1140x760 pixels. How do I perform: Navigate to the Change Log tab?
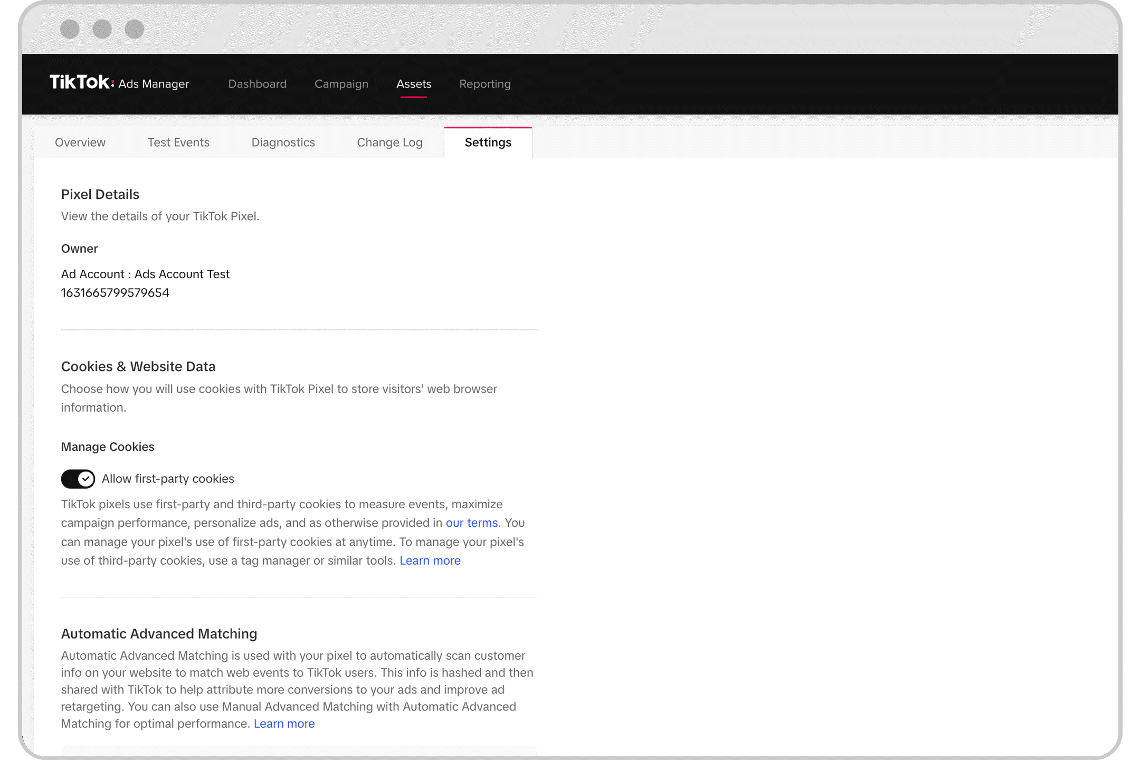click(389, 141)
